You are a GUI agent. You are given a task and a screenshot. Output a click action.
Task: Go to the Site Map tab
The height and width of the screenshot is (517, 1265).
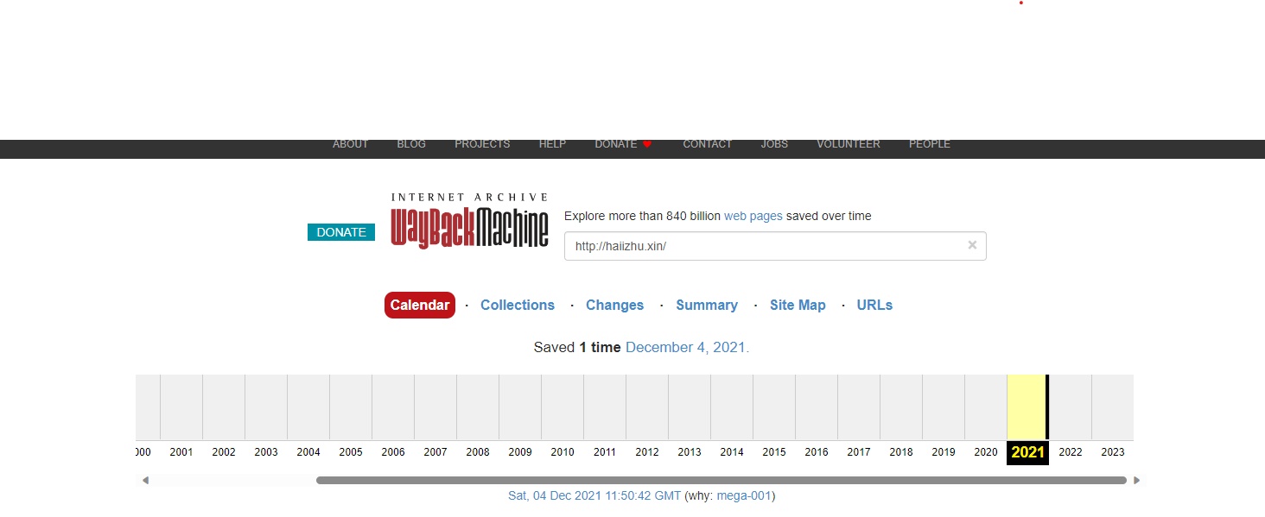(798, 305)
